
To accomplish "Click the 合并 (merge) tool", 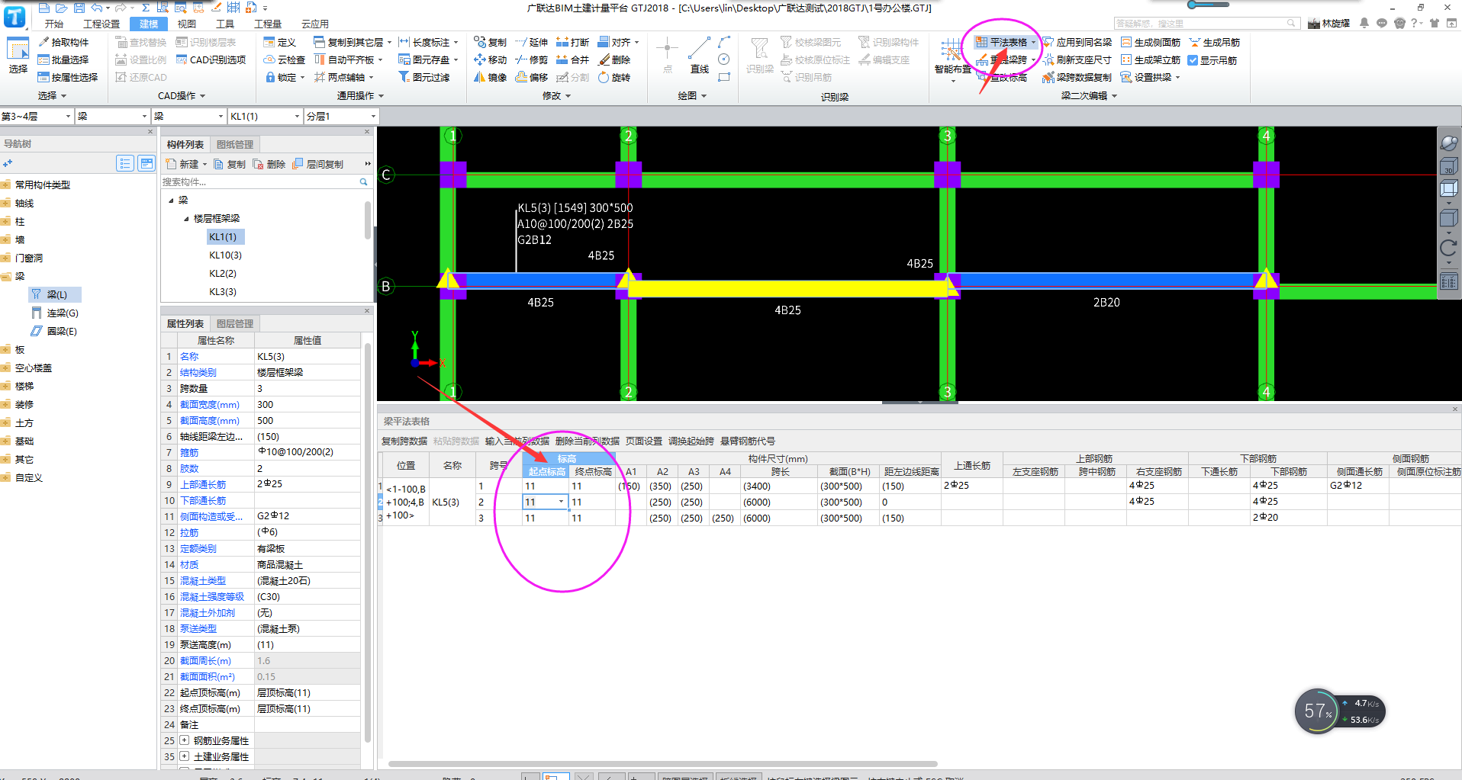I will [572, 59].
